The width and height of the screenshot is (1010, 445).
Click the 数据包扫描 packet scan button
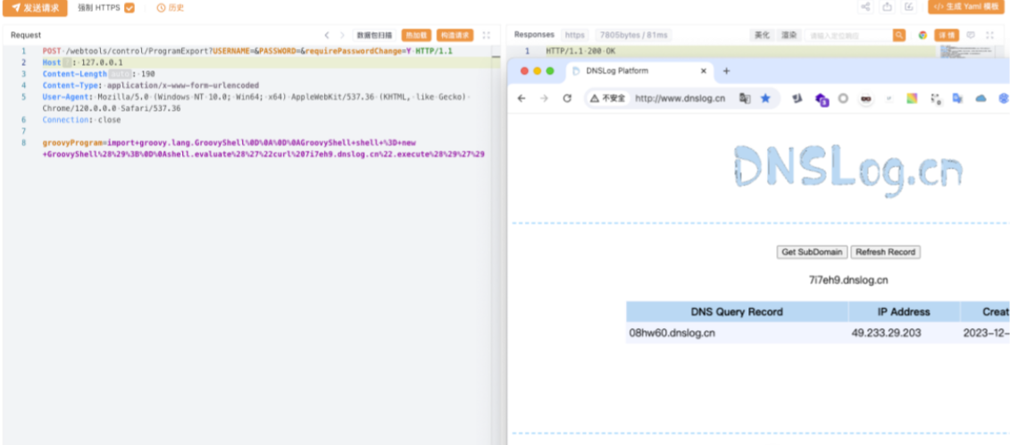[x=374, y=36]
